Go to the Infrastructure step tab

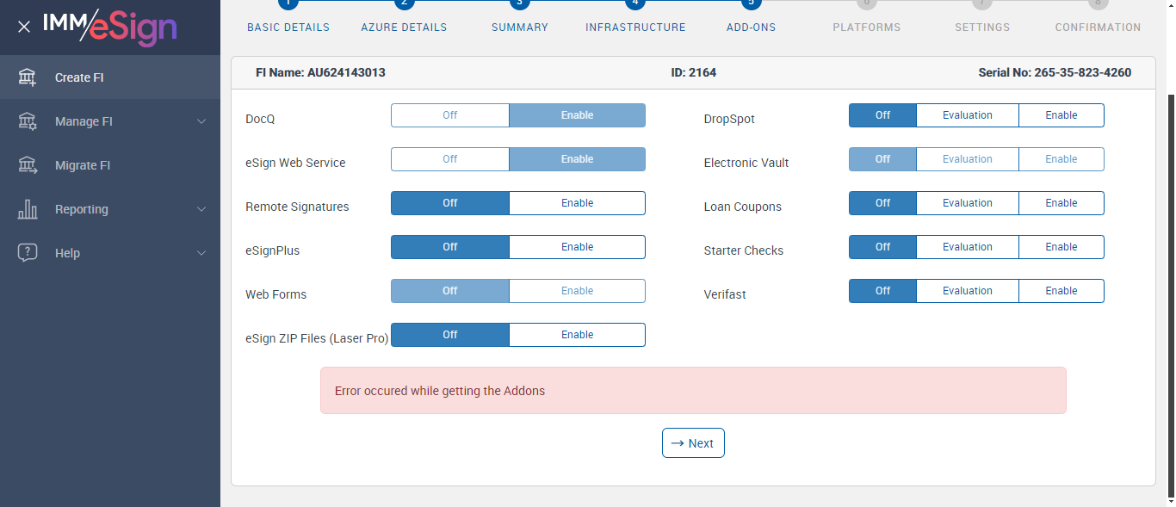pyautogui.click(x=635, y=27)
